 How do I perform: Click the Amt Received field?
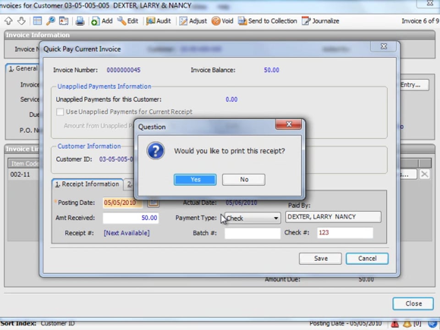[x=131, y=218]
